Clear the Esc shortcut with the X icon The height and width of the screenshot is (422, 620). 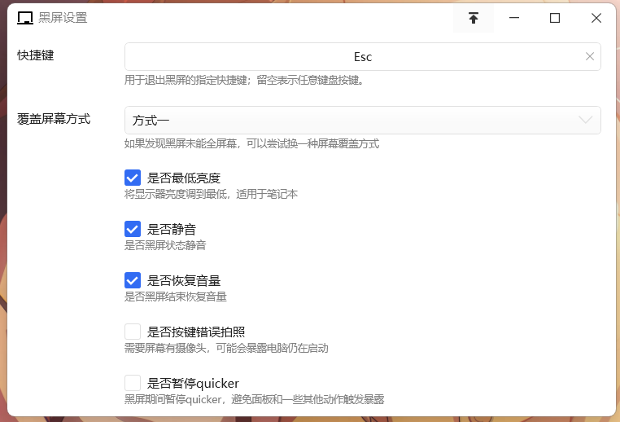pos(590,57)
